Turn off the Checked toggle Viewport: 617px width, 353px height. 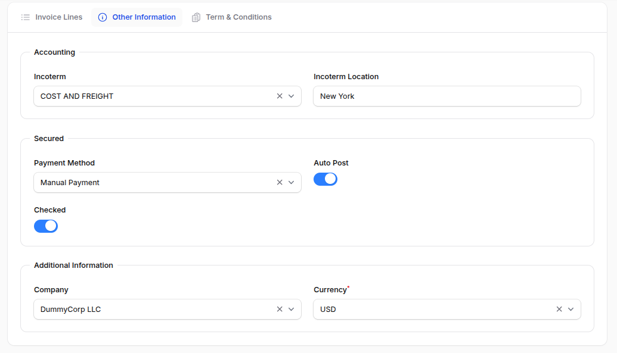46,226
